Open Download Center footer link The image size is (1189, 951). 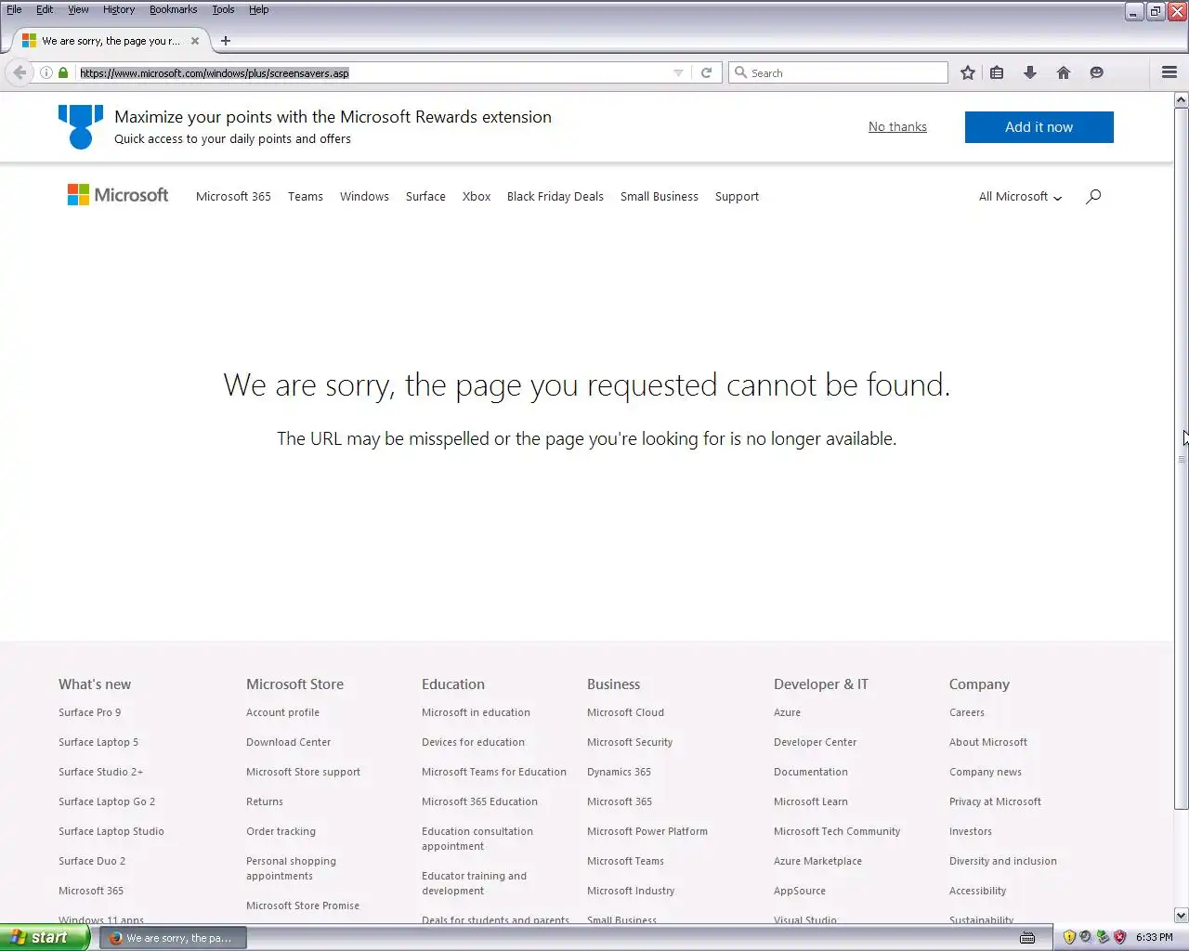point(288,742)
